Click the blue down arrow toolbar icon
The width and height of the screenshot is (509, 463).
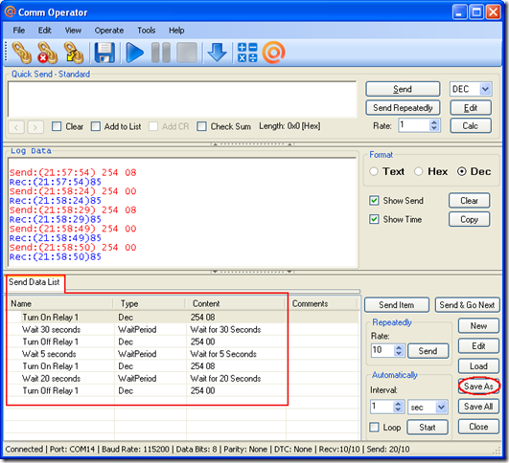click(x=217, y=53)
